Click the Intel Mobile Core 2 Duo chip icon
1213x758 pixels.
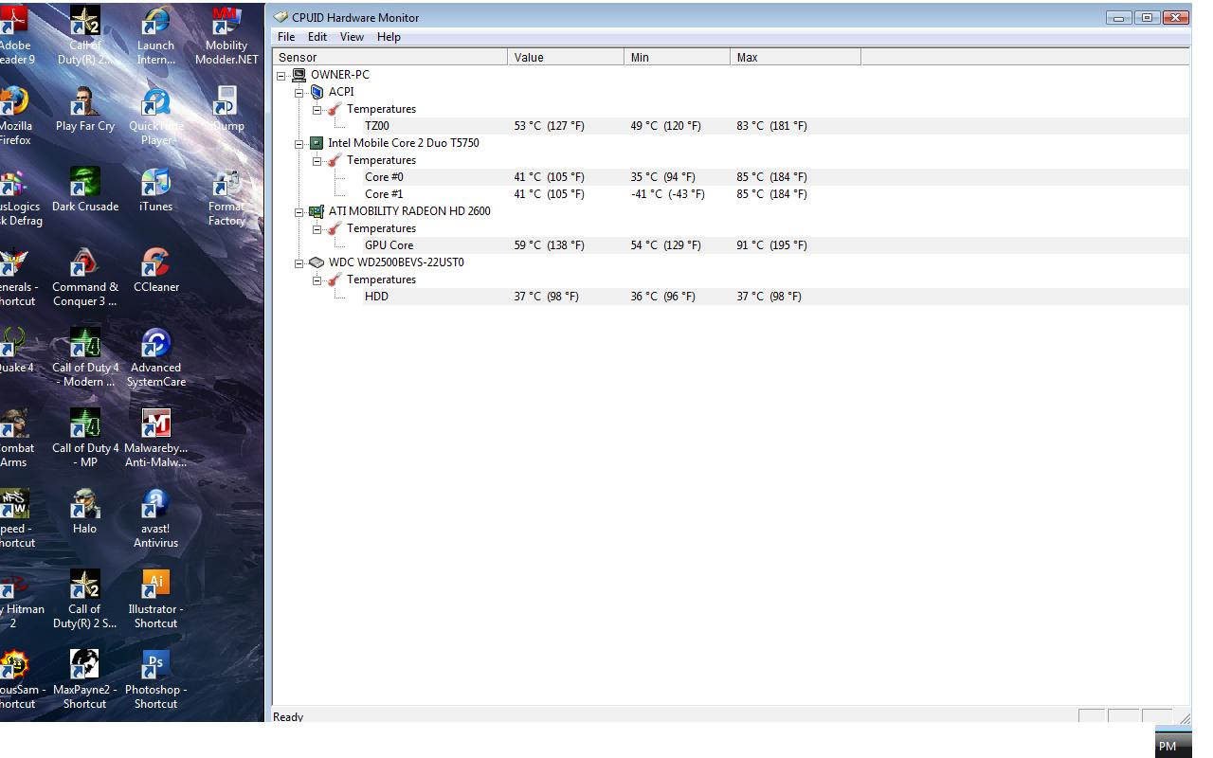click(x=317, y=143)
